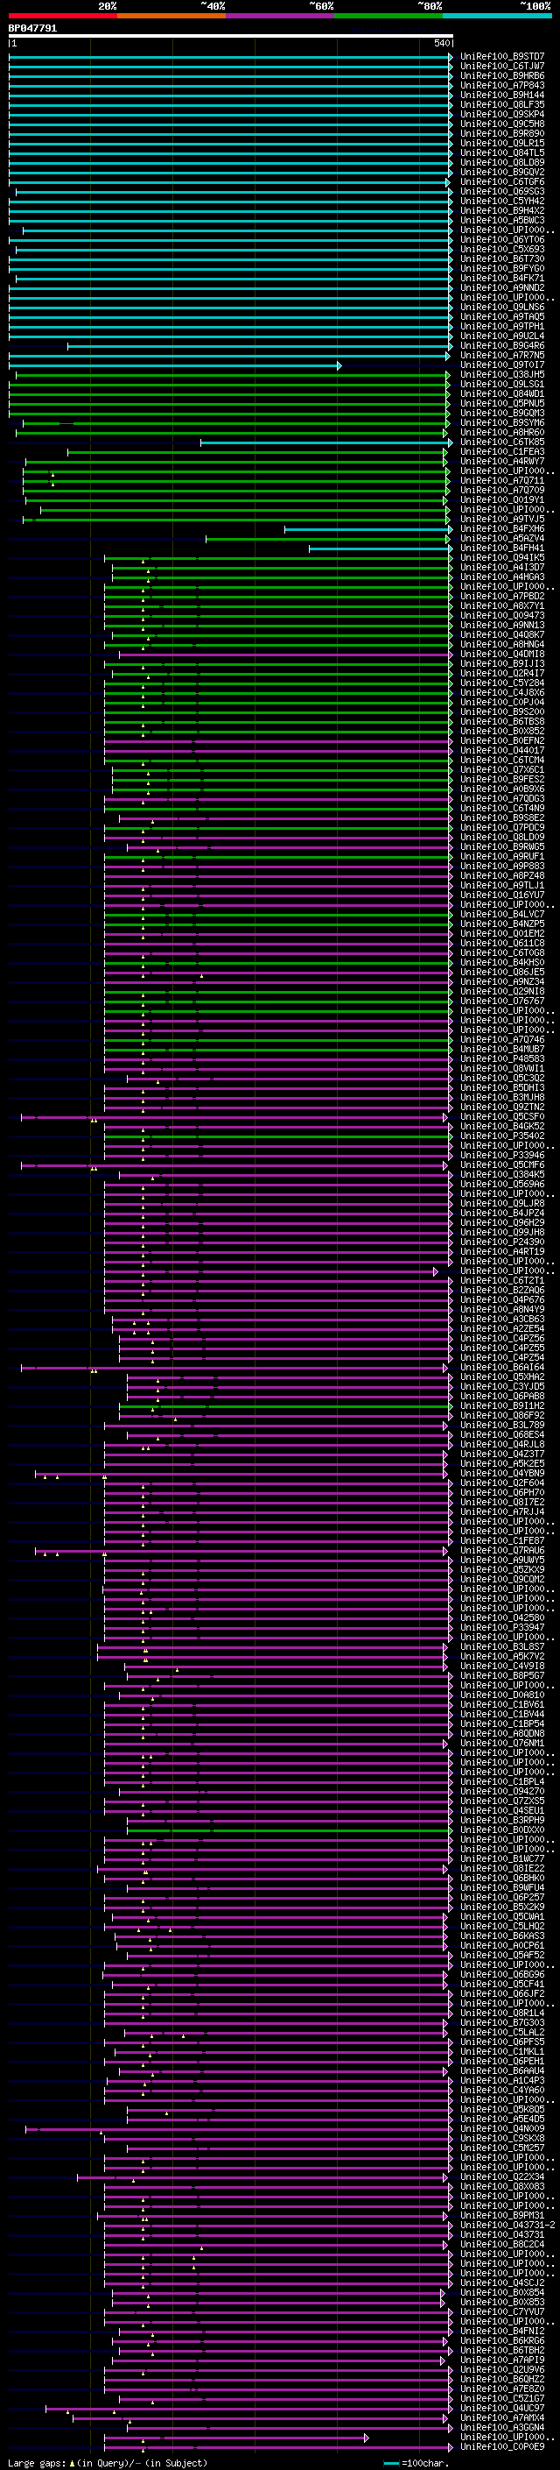560x2470 pixels.
Task: Click the UniRef100_B4FXH6 label
Action: click(501, 529)
